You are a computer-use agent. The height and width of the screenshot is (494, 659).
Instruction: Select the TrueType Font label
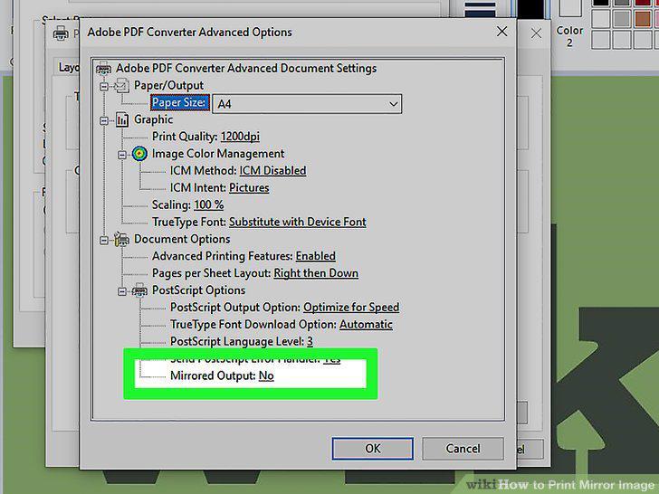189,222
